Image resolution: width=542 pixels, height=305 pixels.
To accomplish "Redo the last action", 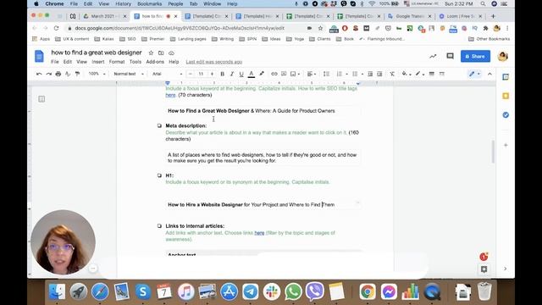I will coord(49,74).
